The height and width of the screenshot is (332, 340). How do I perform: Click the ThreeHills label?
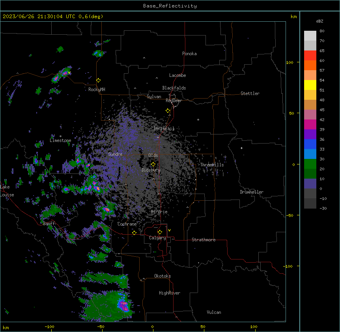click(212, 165)
